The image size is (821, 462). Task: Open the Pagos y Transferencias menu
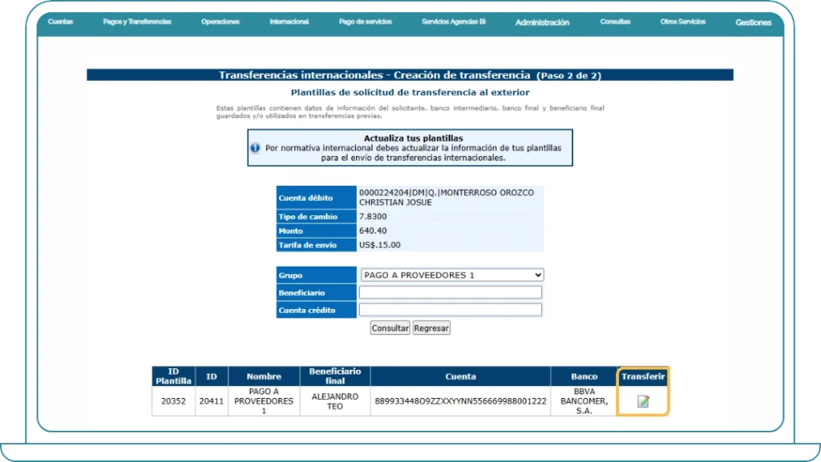(136, 22)
